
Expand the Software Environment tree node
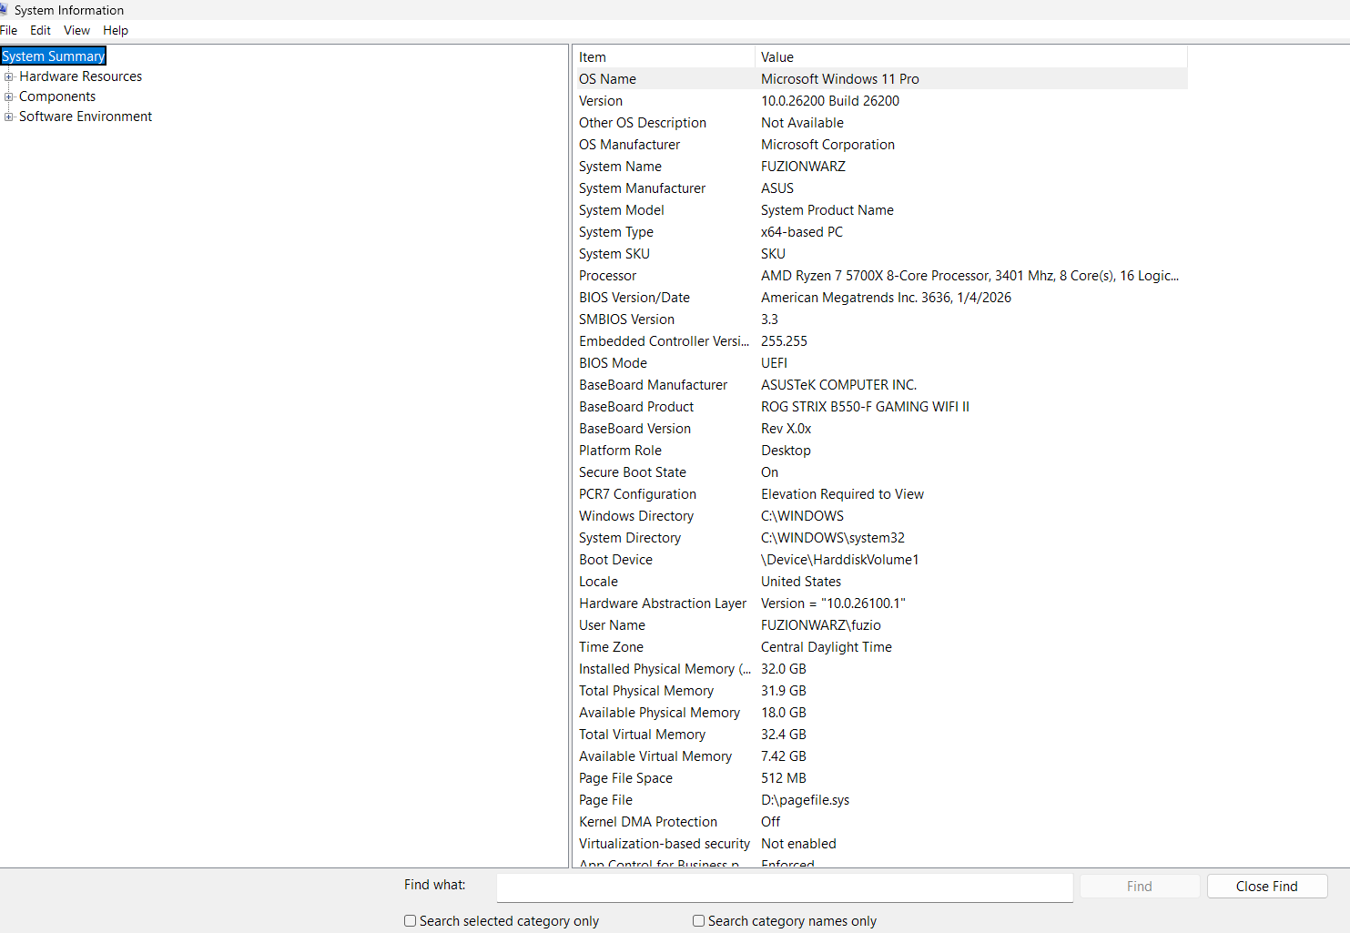tap(9, 117)
